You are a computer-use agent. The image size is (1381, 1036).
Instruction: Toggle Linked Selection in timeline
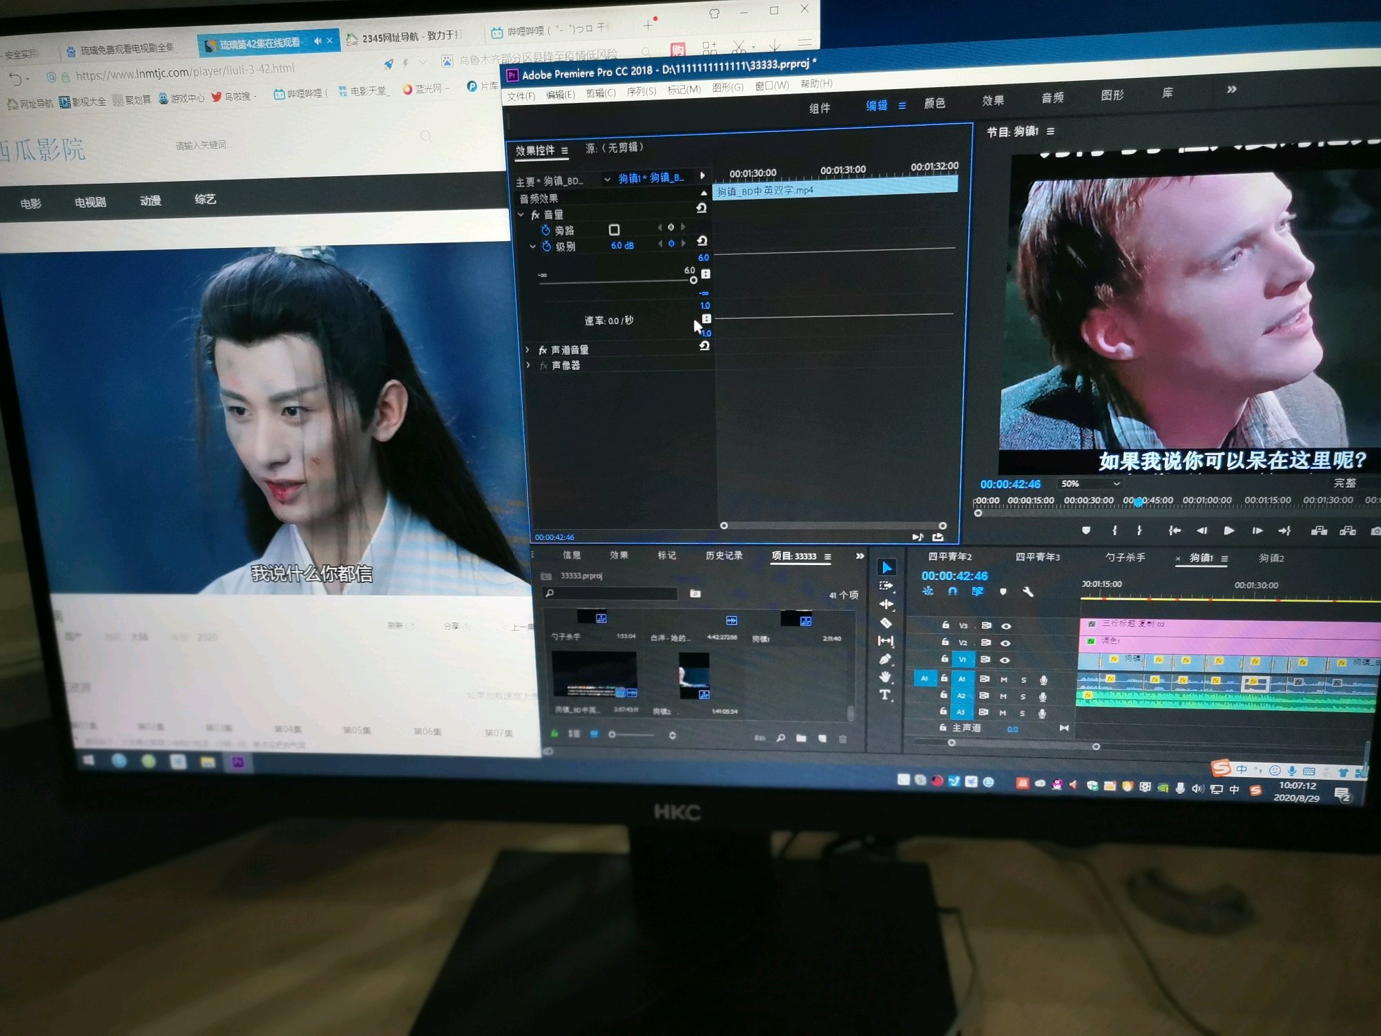tap(978, 591)
